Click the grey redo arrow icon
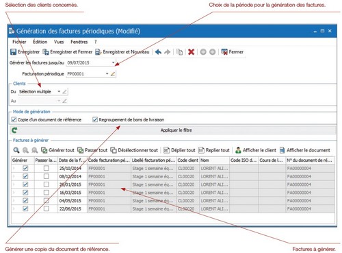This screenshot has width=342, height=253. pyautogui.click(x=168, y=52)
